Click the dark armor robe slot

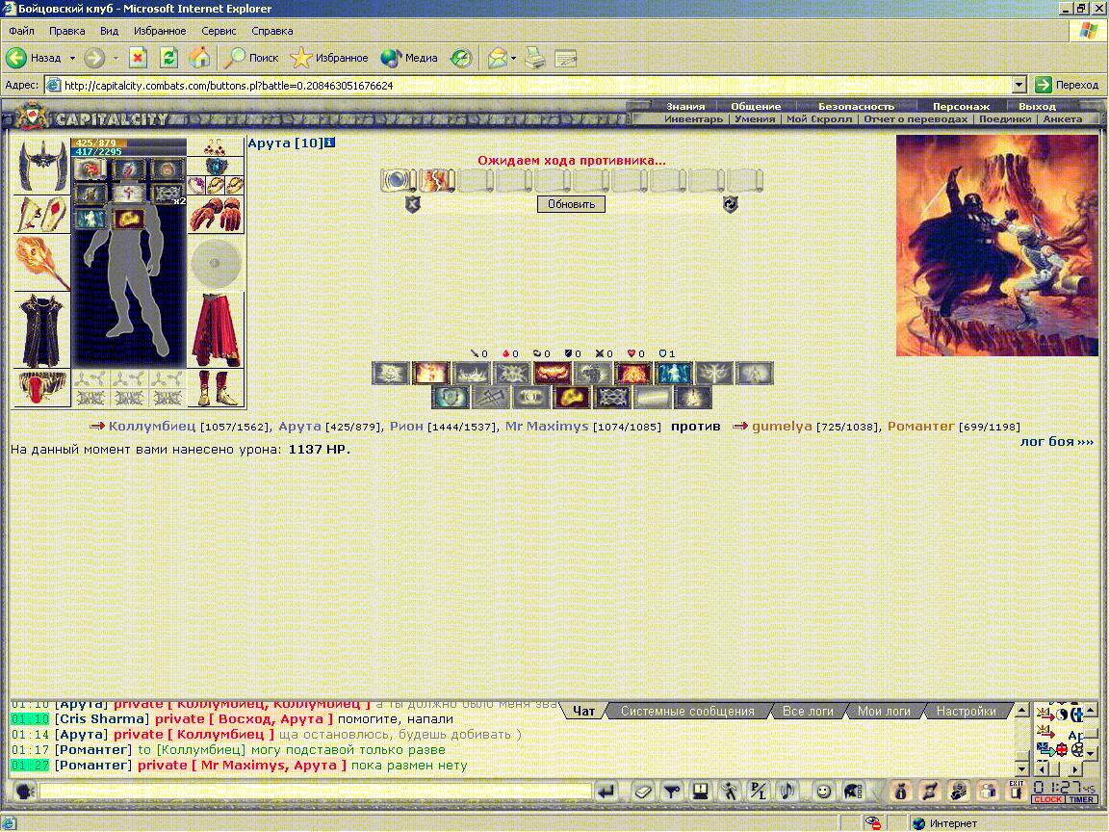pyautogui.click(x=41, y=330)
